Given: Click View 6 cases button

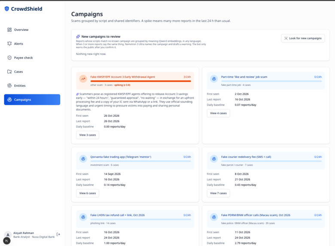Looking at the screenshot, I should [x=88, y=193].
